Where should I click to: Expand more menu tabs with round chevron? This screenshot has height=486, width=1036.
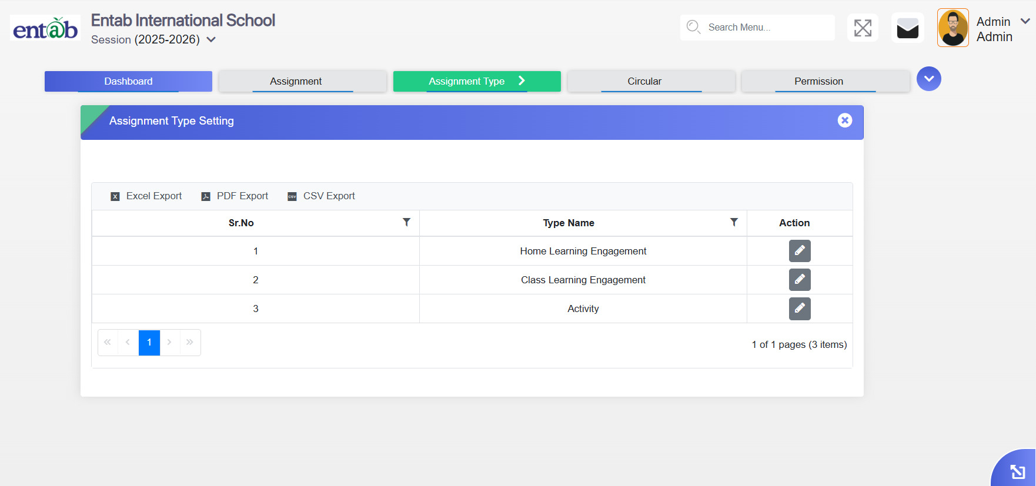click(x=928, y=79)
